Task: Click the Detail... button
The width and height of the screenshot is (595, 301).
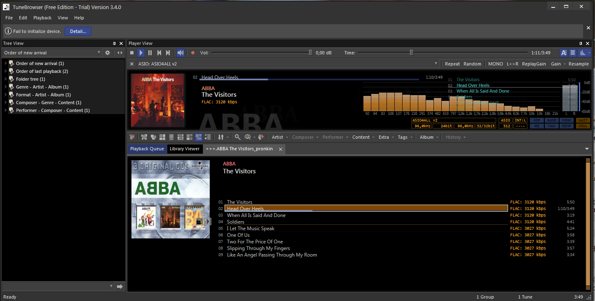Action: point(78,31)
